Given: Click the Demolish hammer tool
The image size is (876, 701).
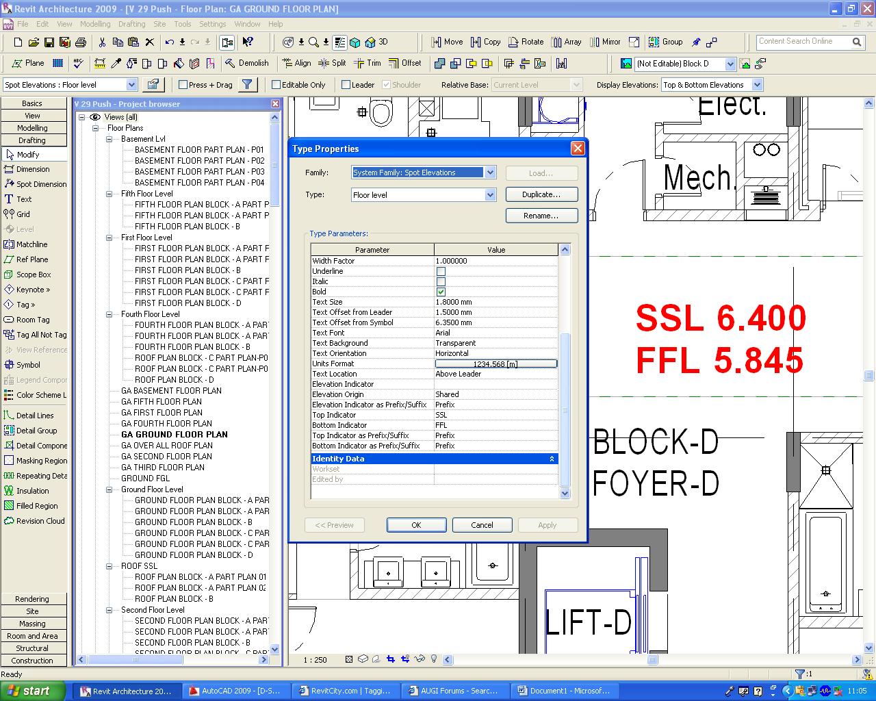Looking at the screenshot, I should (x=246, y=63).
